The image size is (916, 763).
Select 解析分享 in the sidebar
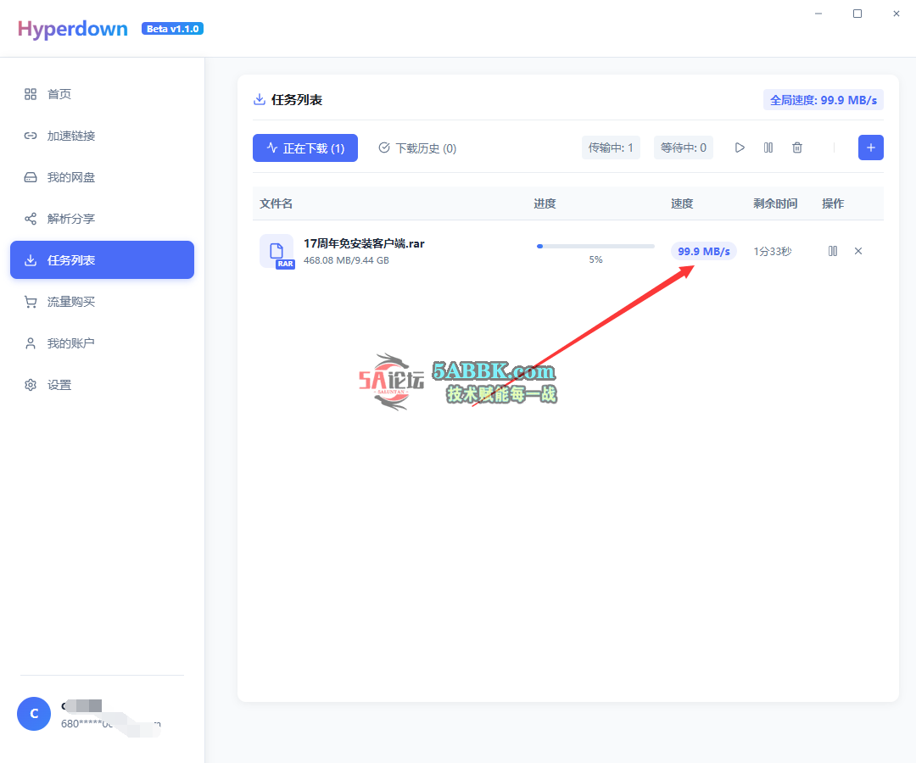tap(71, 219)
